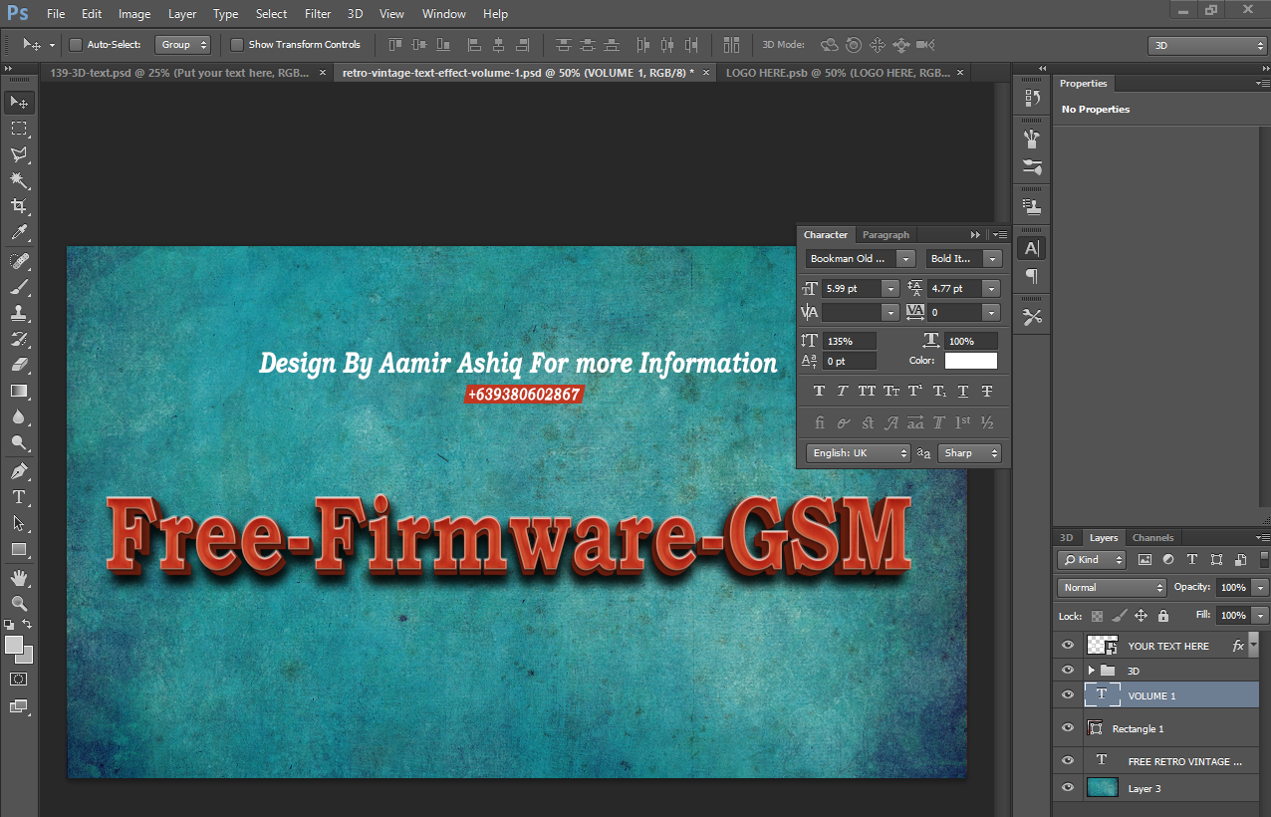The width and height of the screenshot is (1271, 817).
Task: Activate the Zoom tool
Action: 19,603
